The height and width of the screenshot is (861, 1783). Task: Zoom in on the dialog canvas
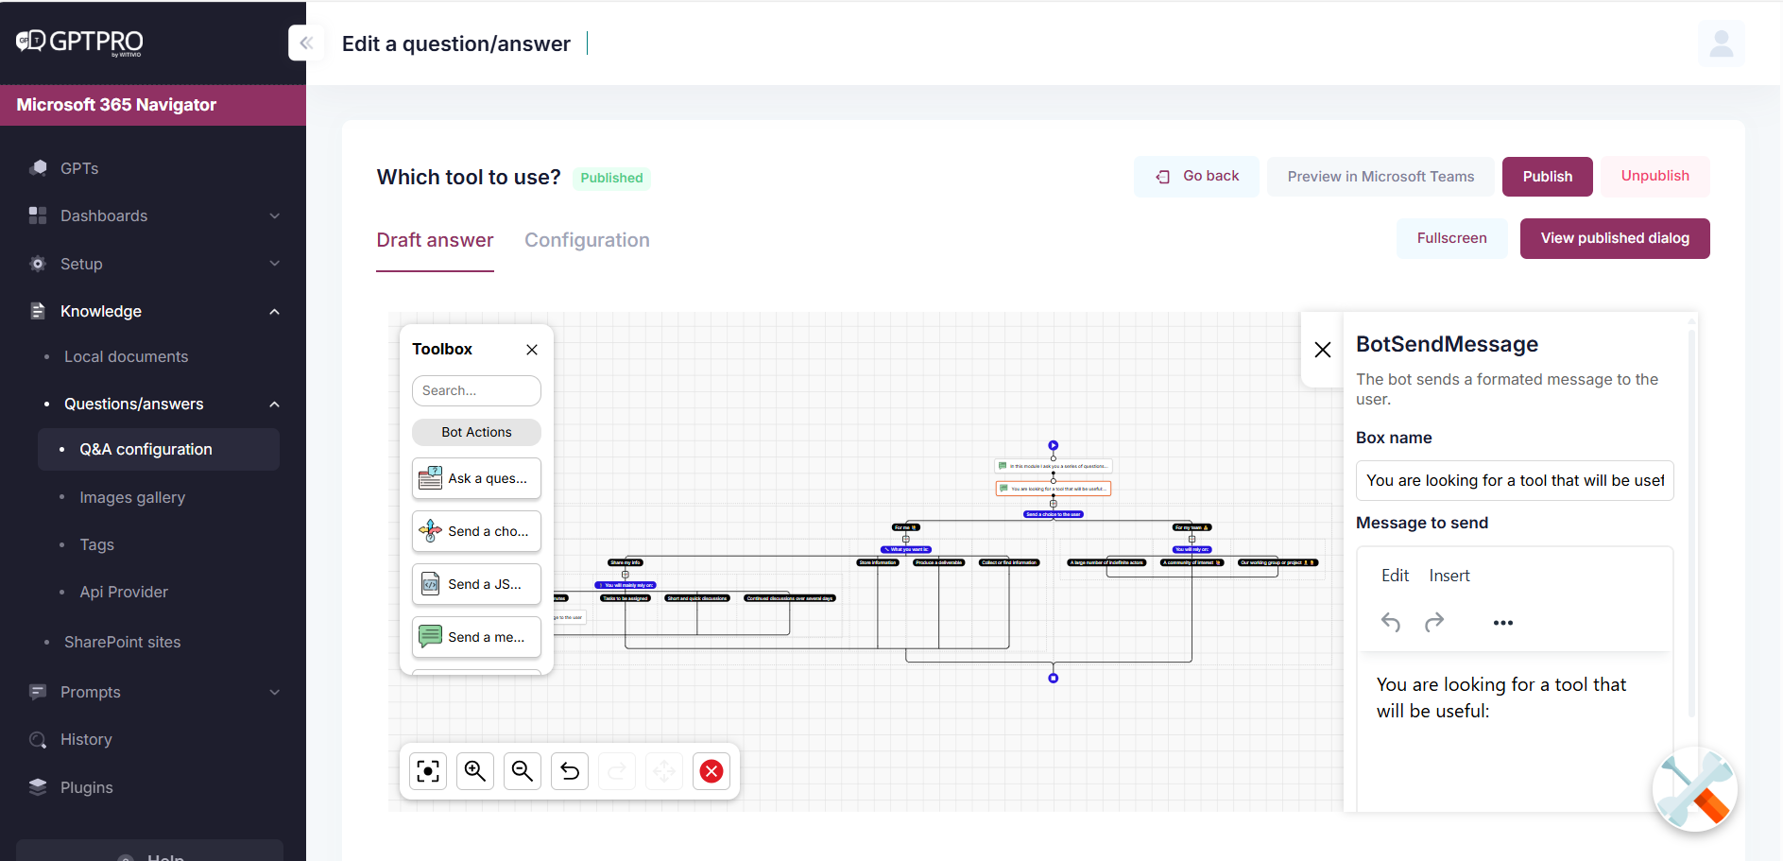(475, 771)
